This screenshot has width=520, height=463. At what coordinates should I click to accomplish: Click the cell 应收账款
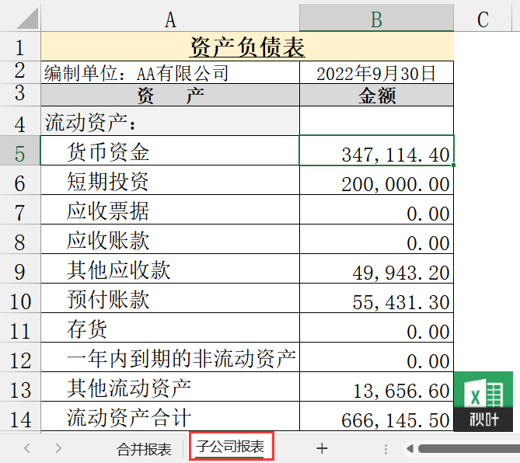pos(170,239)
